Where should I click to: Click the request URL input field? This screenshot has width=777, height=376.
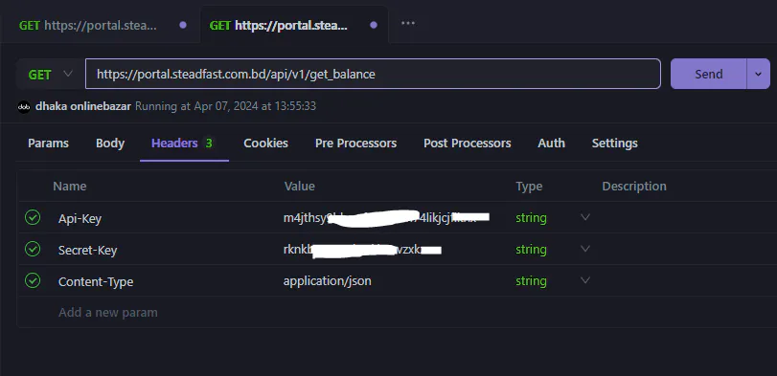pos(373,75)
